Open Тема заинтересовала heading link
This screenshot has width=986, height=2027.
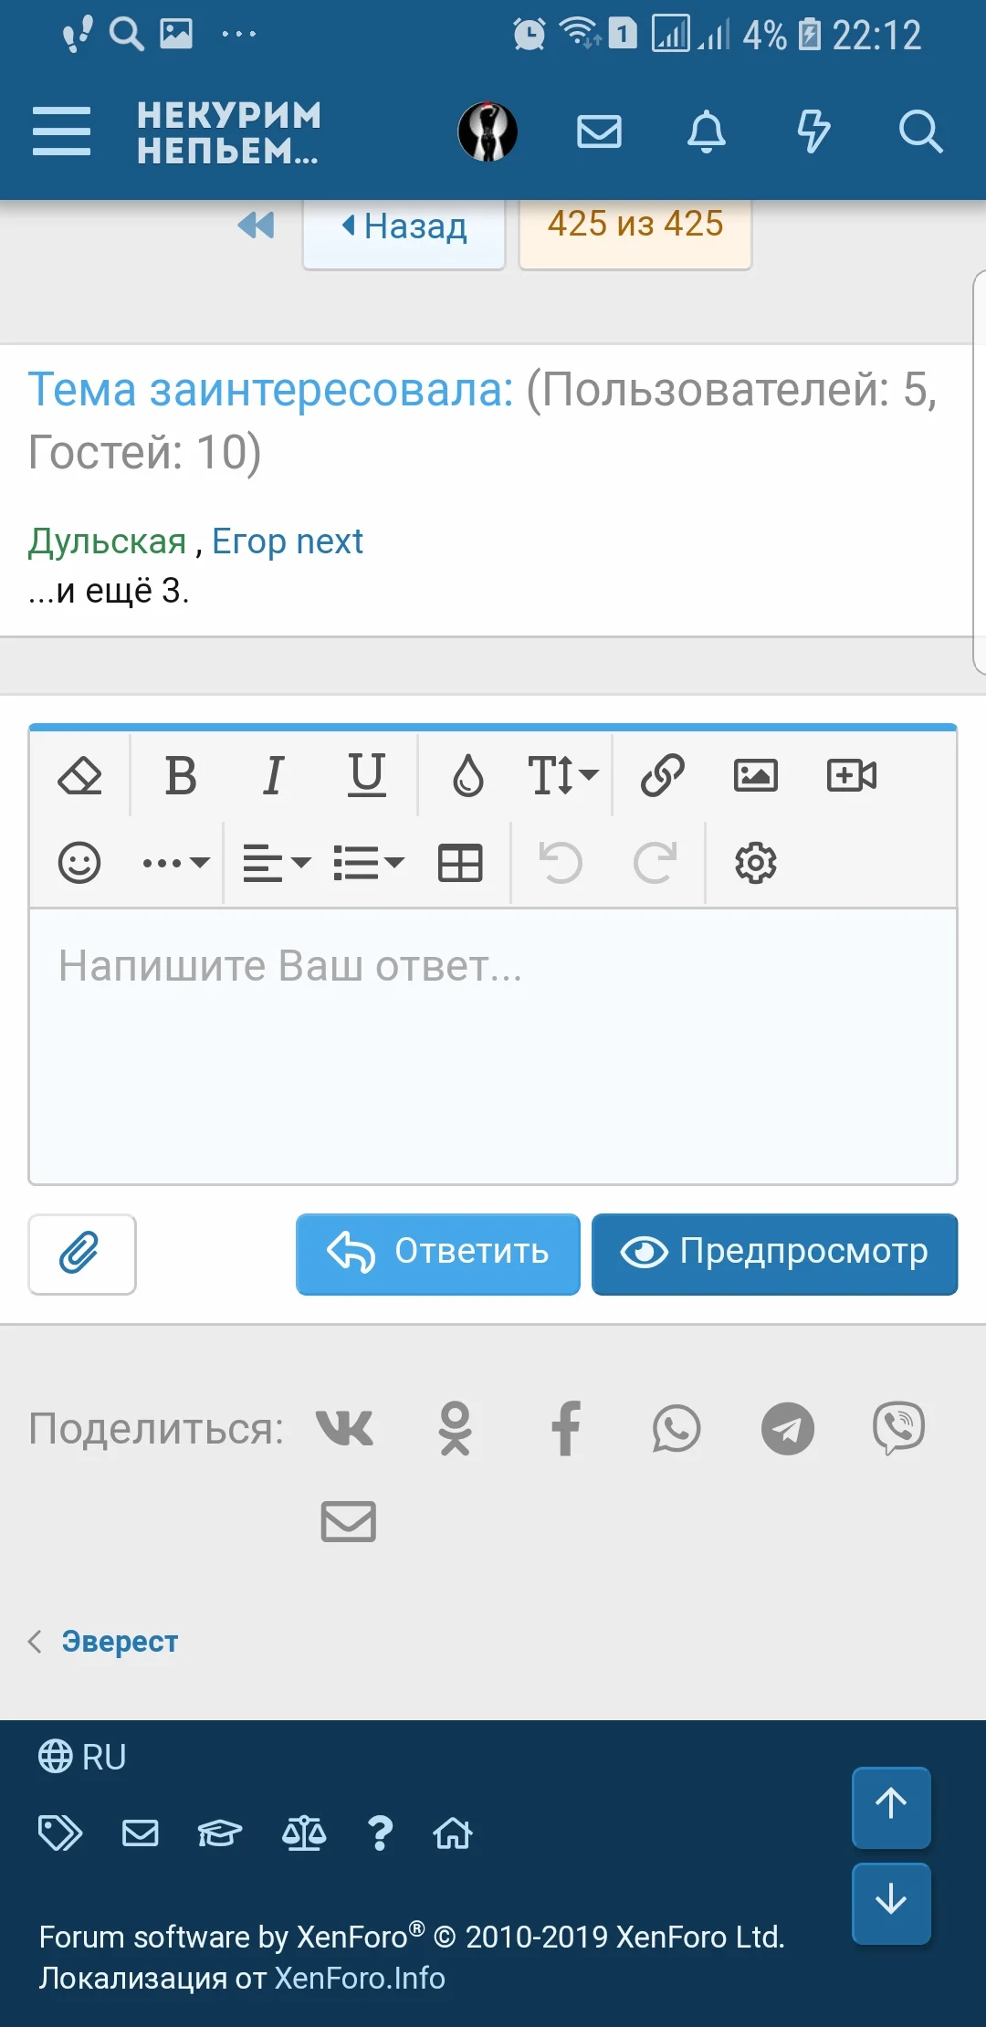271,390
